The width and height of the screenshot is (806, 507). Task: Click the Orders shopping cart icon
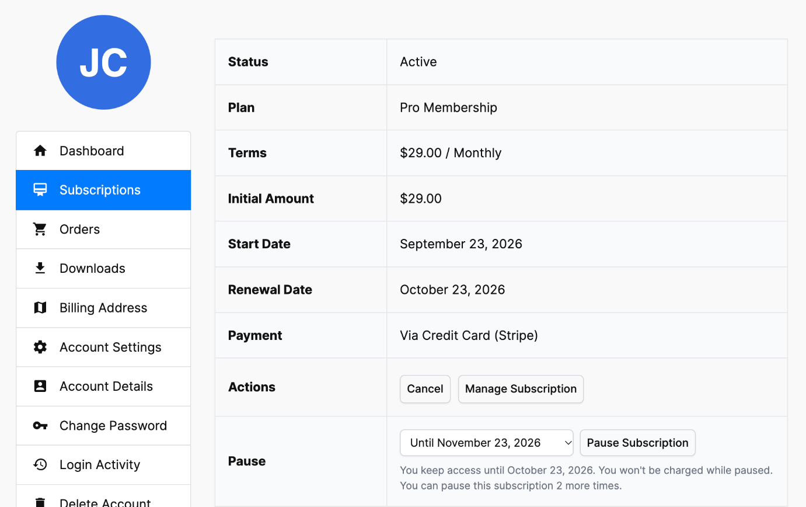click(40, 229)
